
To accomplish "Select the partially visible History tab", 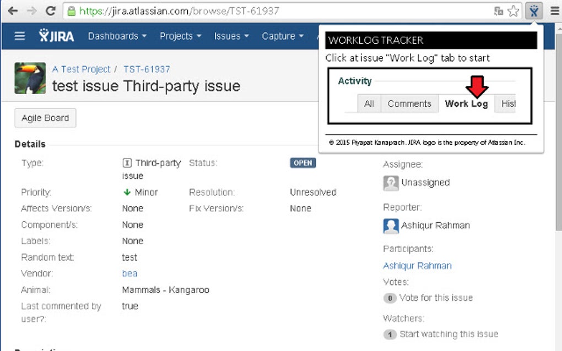I will pos(505,104).
